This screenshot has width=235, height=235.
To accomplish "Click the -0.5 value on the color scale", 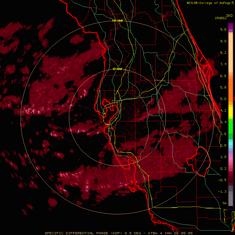I will tap(222, 180).
